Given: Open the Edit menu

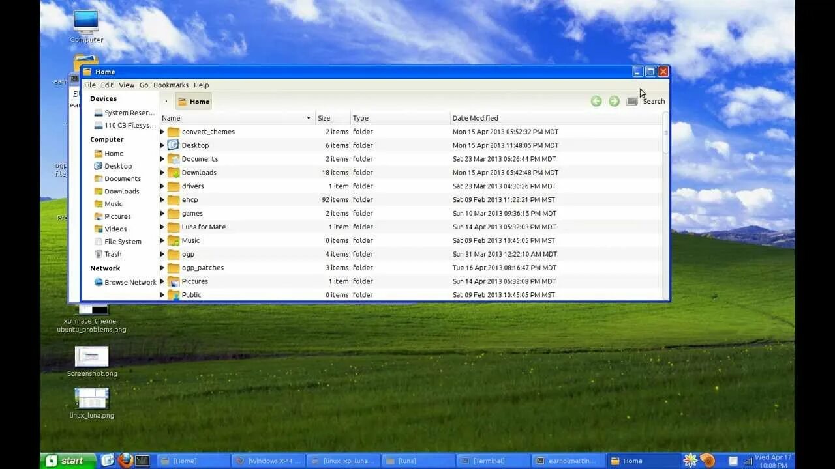Looking at the screenshot, I should coord(107,85).
